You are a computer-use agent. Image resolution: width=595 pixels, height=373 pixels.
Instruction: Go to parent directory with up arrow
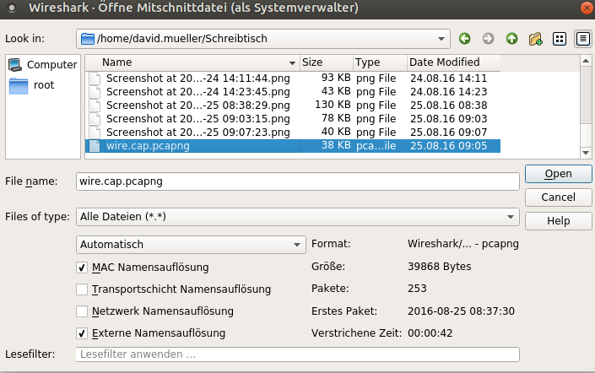click(x=512, y=38)
